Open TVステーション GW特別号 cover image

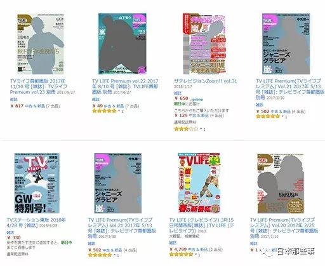click(x=37, y=183)
